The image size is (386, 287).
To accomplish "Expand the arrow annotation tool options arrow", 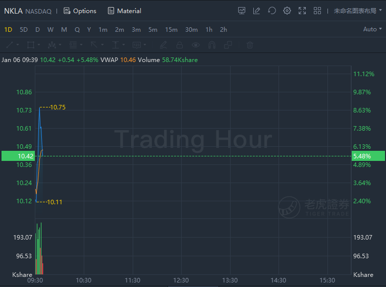I will point(102,45).
